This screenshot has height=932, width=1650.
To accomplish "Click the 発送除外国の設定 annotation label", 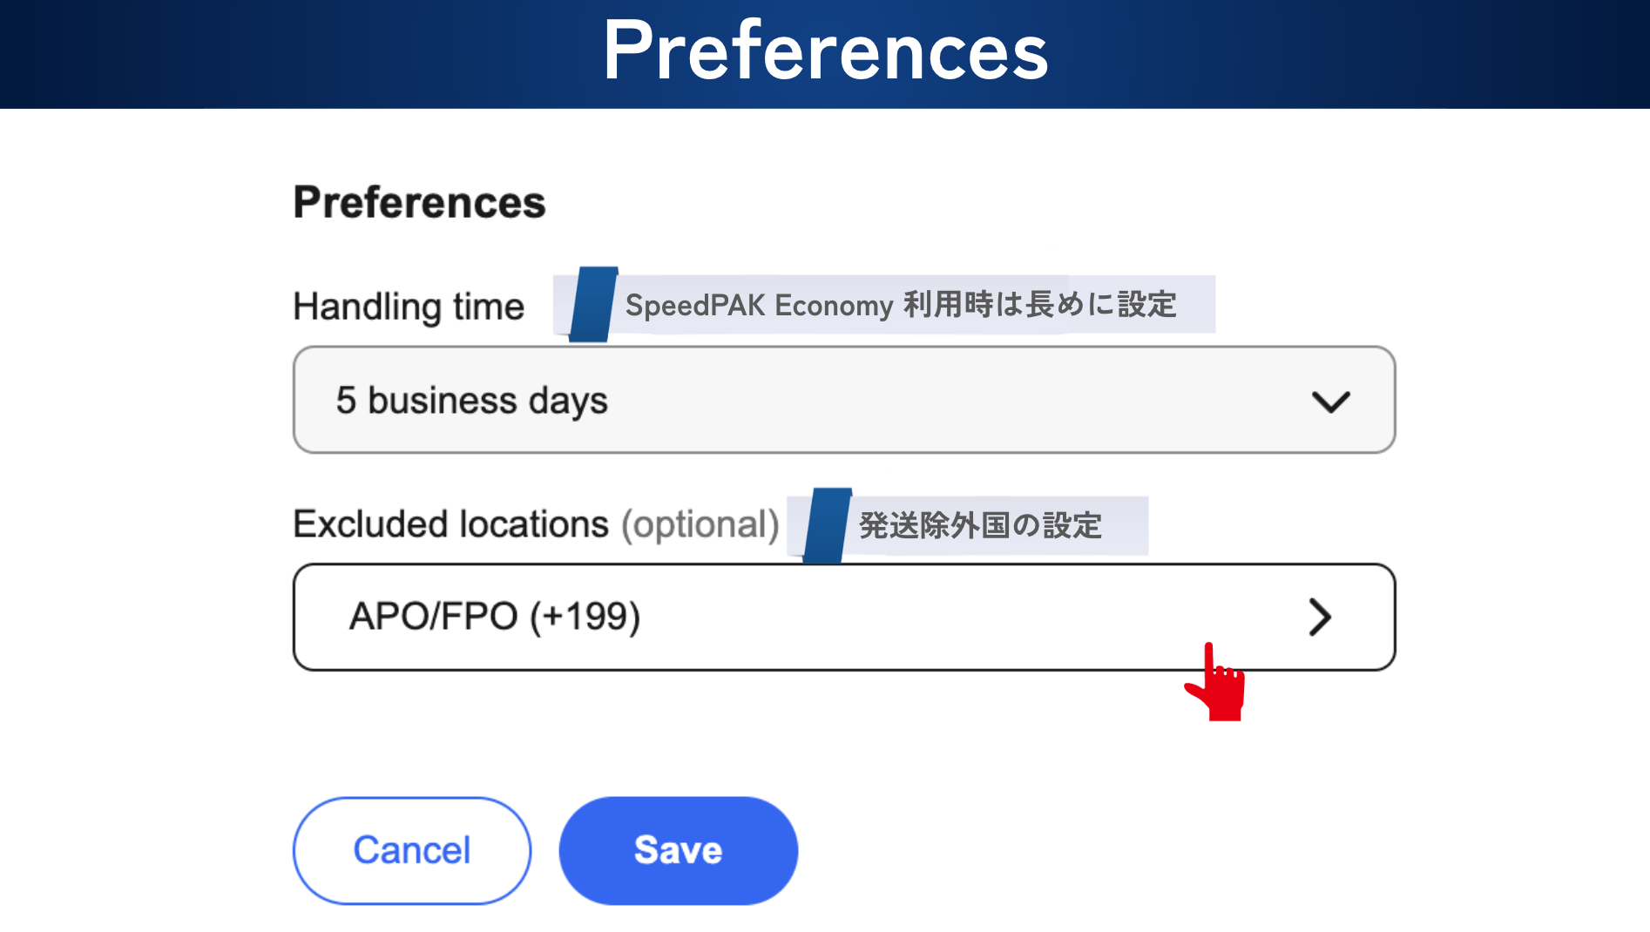I will pyautogui.click(x=980, y=525).
